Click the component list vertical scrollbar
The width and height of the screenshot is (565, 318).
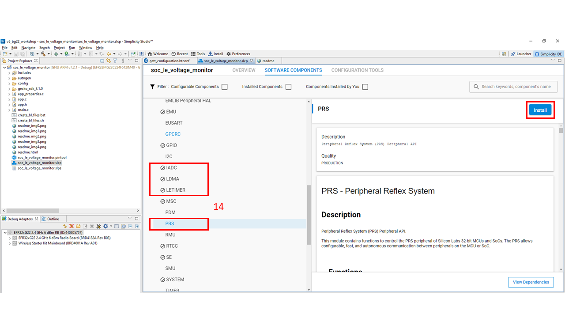point(309,215)
